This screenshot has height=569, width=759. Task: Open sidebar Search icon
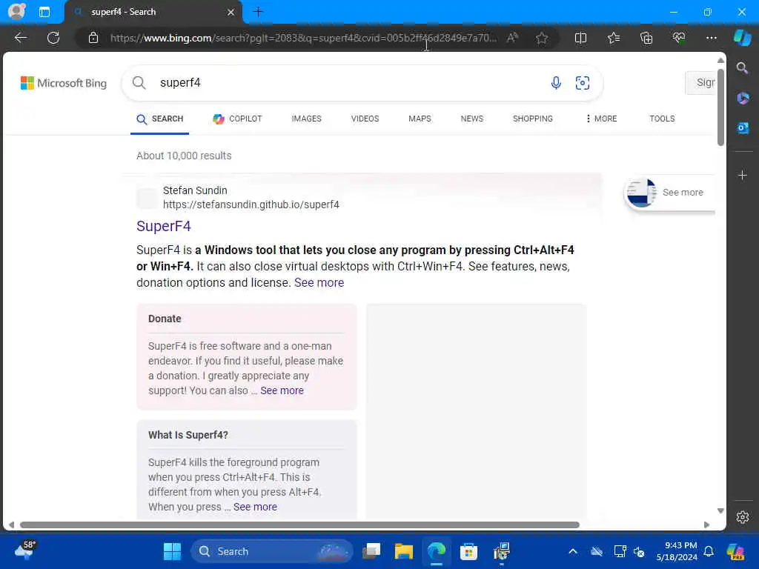click(x=742, y=68)
